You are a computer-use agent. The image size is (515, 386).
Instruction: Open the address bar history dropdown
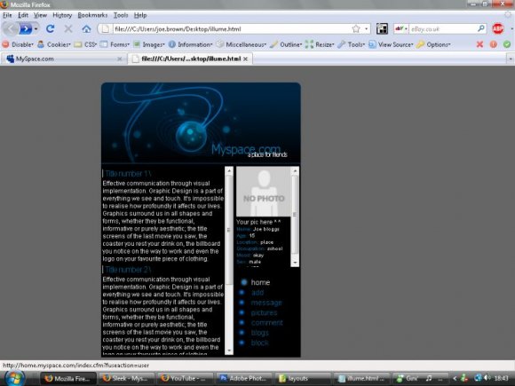tap(366, 29)
